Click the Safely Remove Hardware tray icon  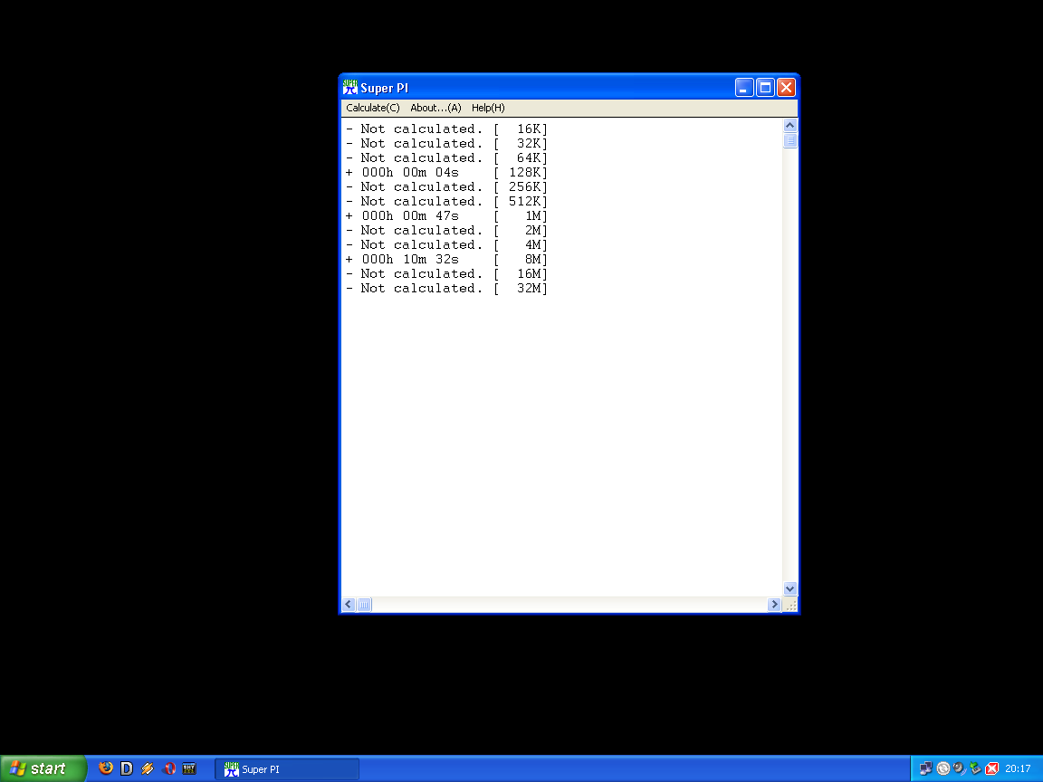[x=976, y=768]
